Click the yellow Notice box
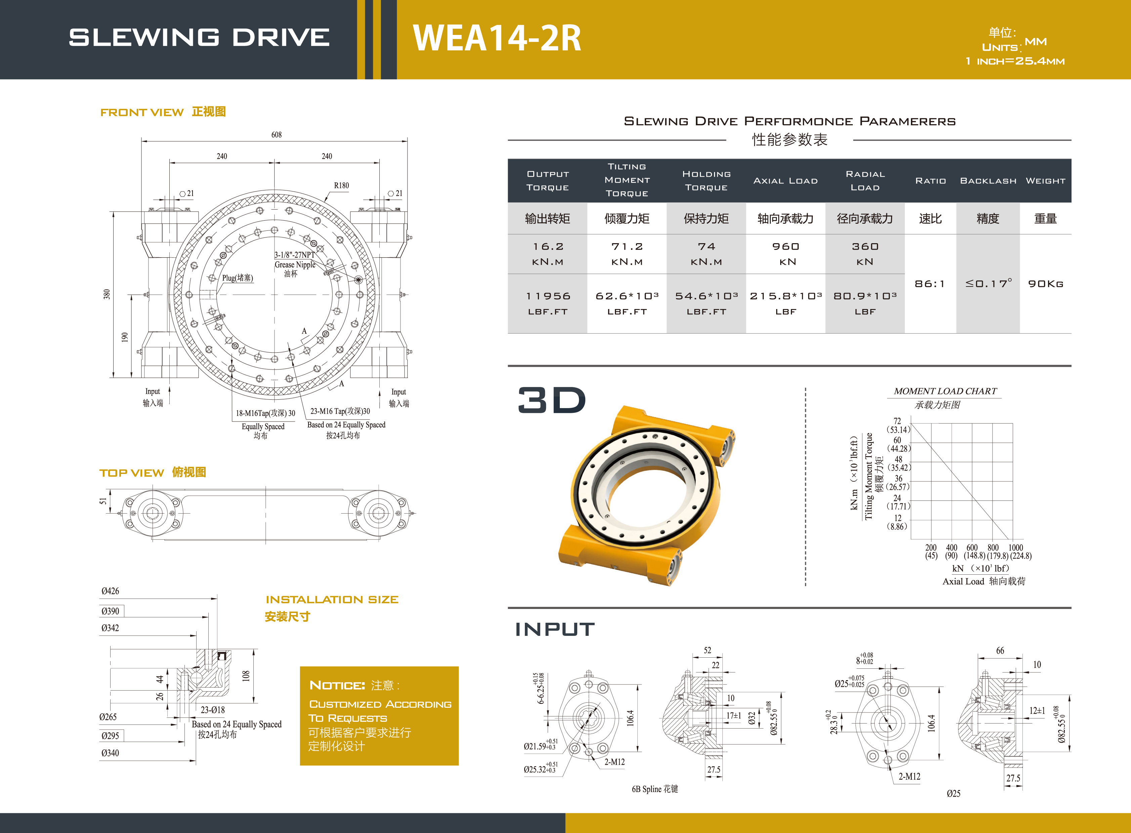The image size is (1131, 833). 379,715
